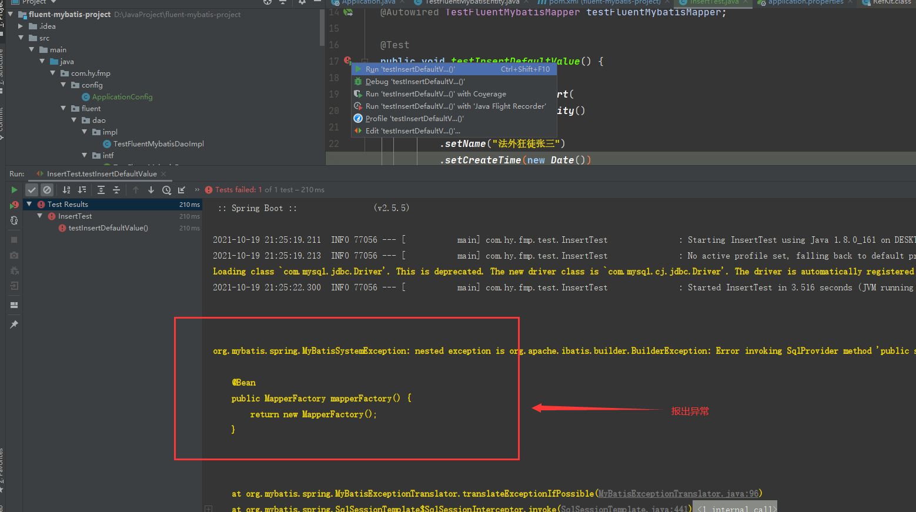Click the Stop square icon
The height and width of the screenshot is (512, 916).
point(14,240)
